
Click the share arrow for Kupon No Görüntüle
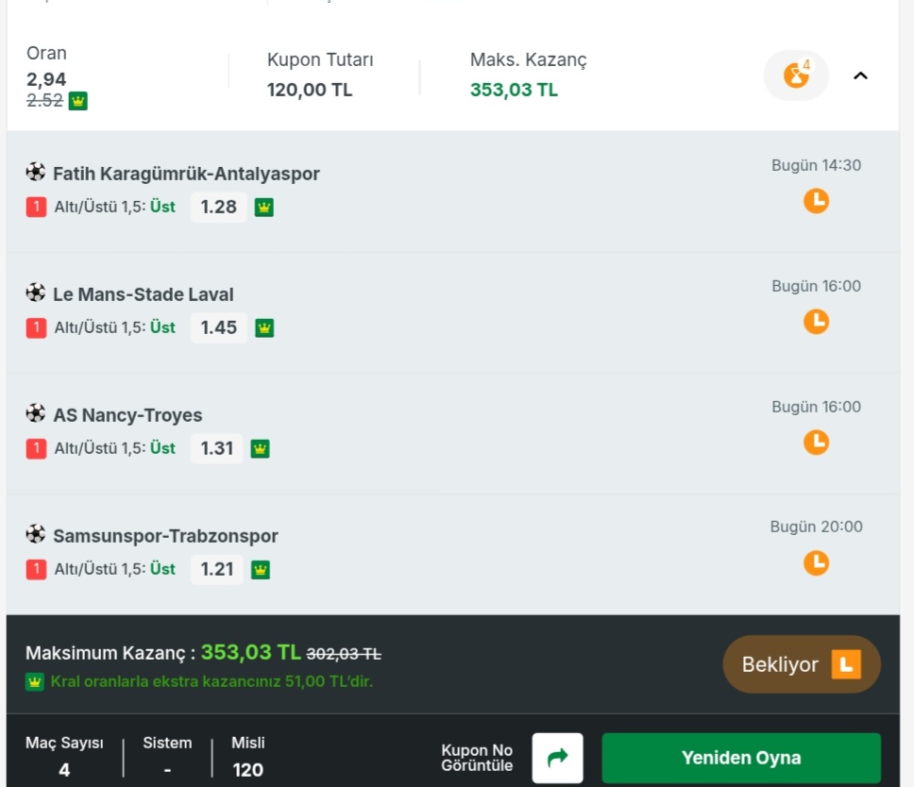(557, 758)
